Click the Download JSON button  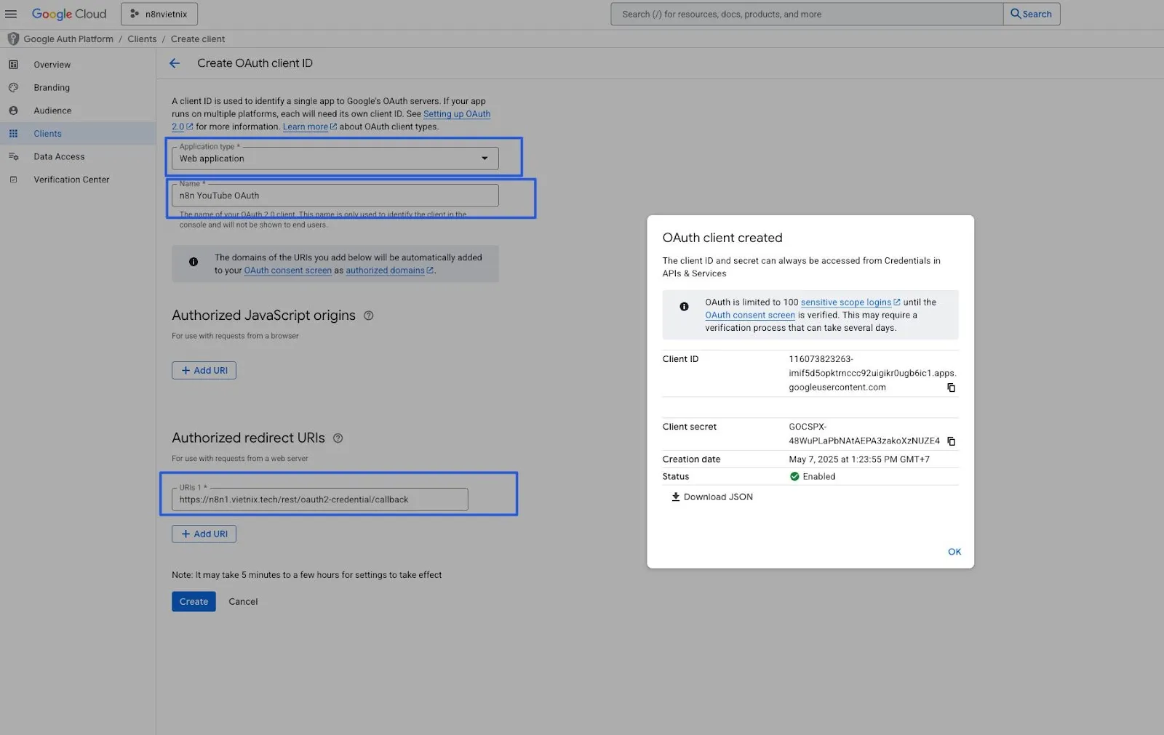point(711,497)
